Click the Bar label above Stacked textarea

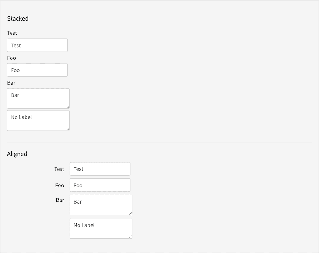(11, 83)
